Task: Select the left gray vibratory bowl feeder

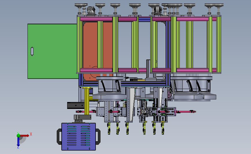Action: (109, 89)
